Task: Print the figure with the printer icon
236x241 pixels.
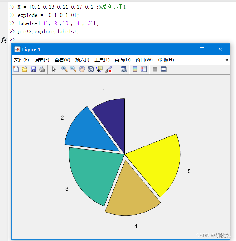Action: (42, 69)
